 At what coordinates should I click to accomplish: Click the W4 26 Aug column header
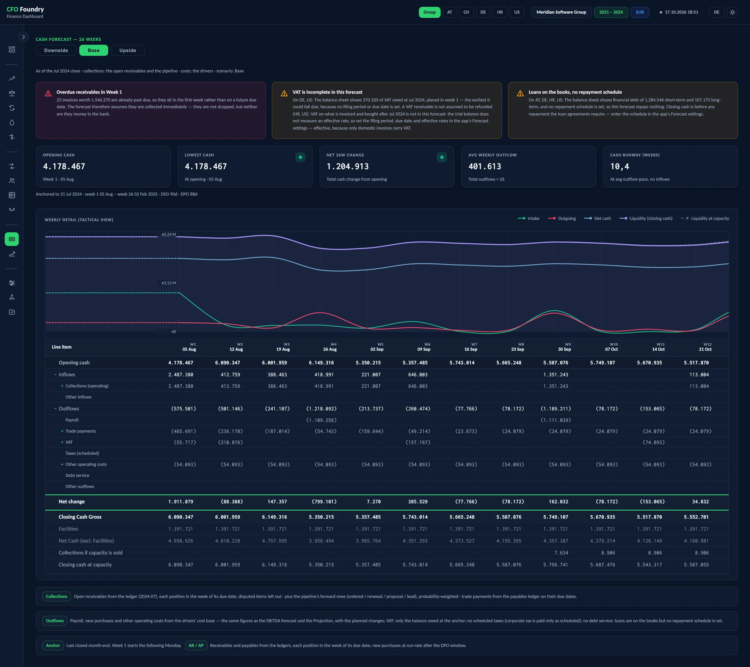coord(330,347)
